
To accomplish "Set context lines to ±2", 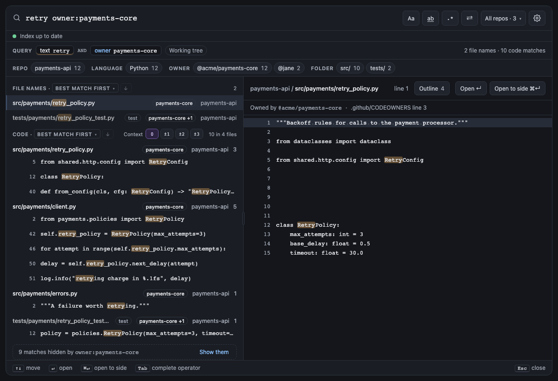I will (x=182, y=134).
